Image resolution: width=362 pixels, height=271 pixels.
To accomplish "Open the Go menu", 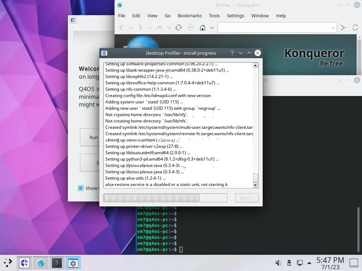I will [168, 16].
